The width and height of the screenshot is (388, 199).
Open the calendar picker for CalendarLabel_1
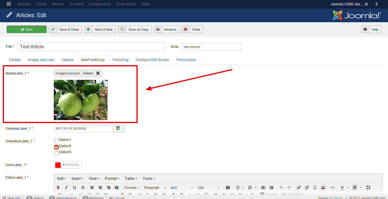point(118,128)
